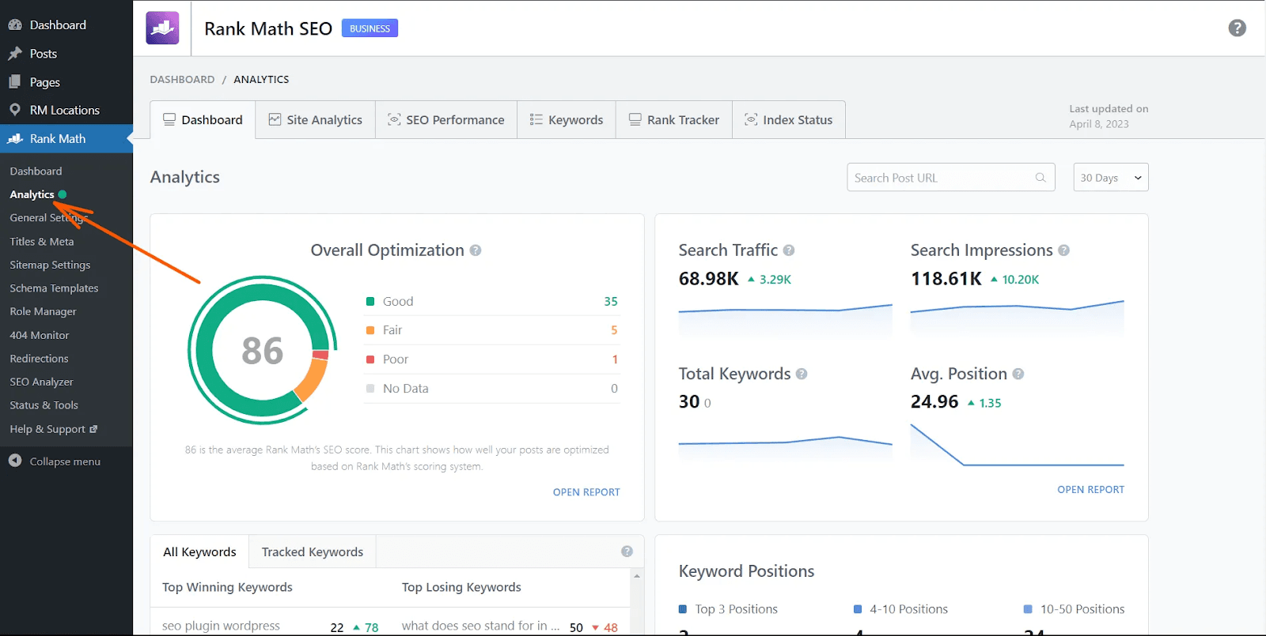Open Titles & Meta submenu item
The image size is (1266, 636).
tap(42, 241)
